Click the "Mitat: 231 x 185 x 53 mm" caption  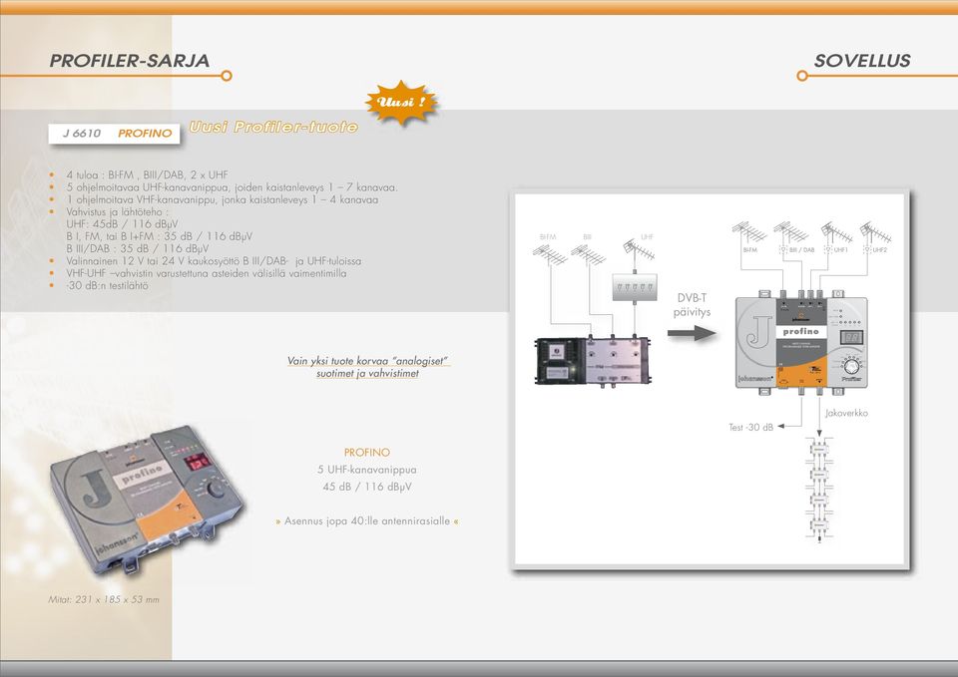tap(104, 599)
